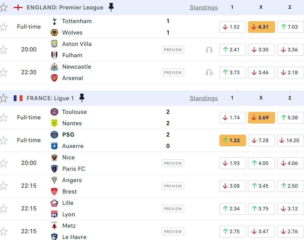Image resolution: width=304 pixels, height=240 pixels.
Task: Pick the 1.22 home odds for PSG
Action: click(x=233, y=140)
